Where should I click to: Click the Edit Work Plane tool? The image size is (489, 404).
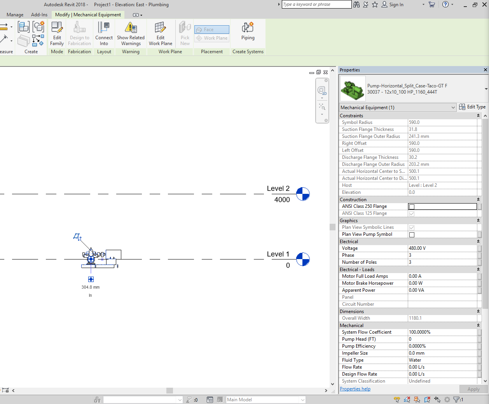pos(160,33)
